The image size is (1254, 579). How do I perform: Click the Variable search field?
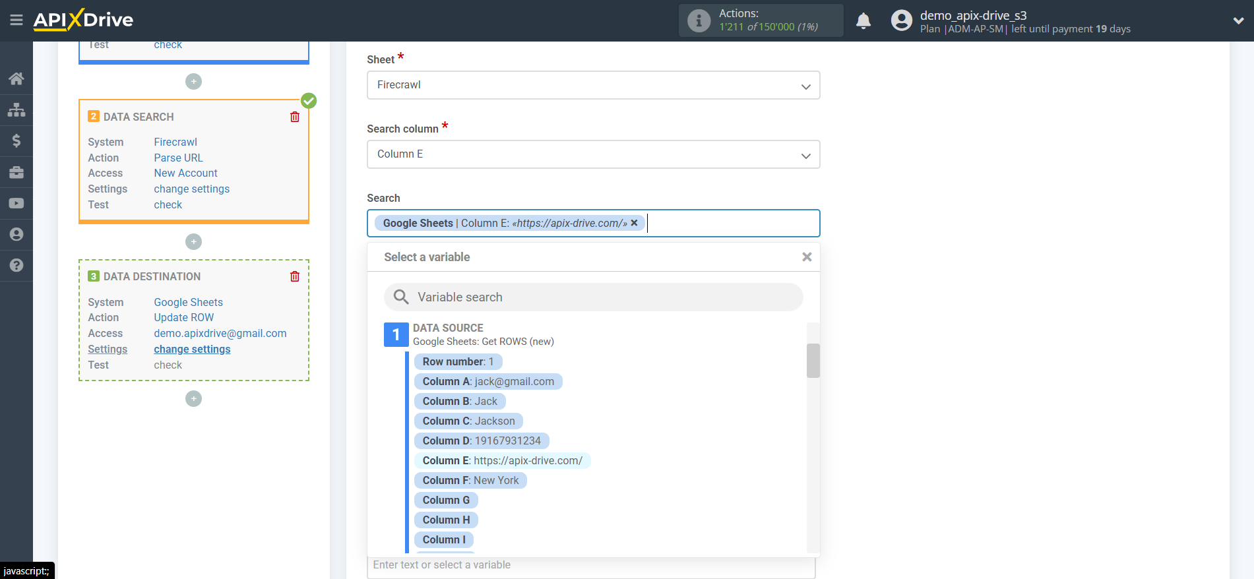tap(593, 297)
